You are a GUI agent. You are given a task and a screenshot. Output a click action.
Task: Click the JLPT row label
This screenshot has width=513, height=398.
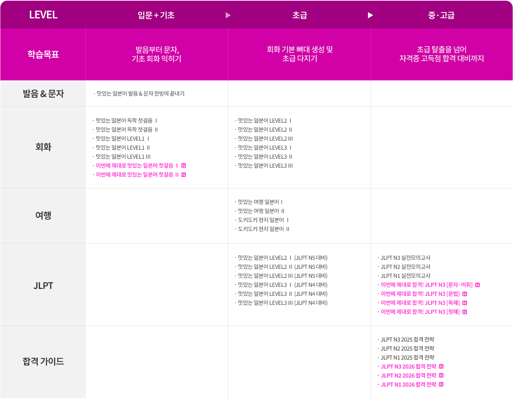tap(43, 286)
